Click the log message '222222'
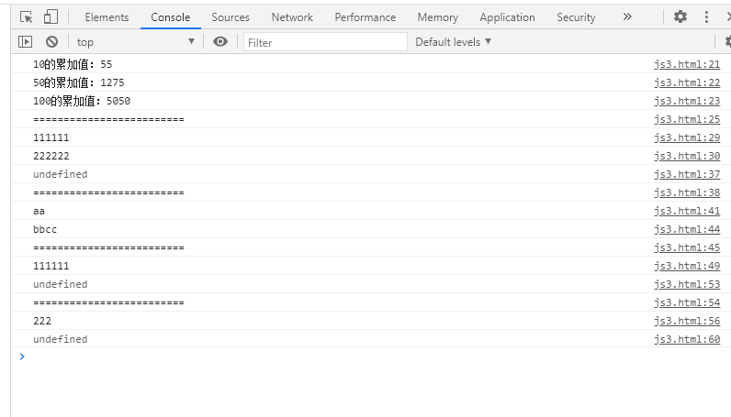This screenshot has height=417, width=731. (x=51, y=156)
